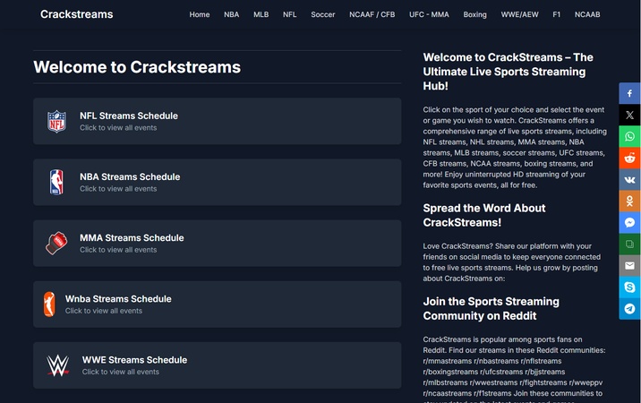This screenshot has height=403, width=641.
Task: Share page on Telegram
Action: point(629,308)
